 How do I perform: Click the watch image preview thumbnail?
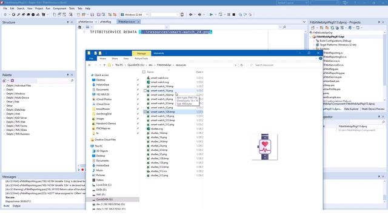click(265, 147)
